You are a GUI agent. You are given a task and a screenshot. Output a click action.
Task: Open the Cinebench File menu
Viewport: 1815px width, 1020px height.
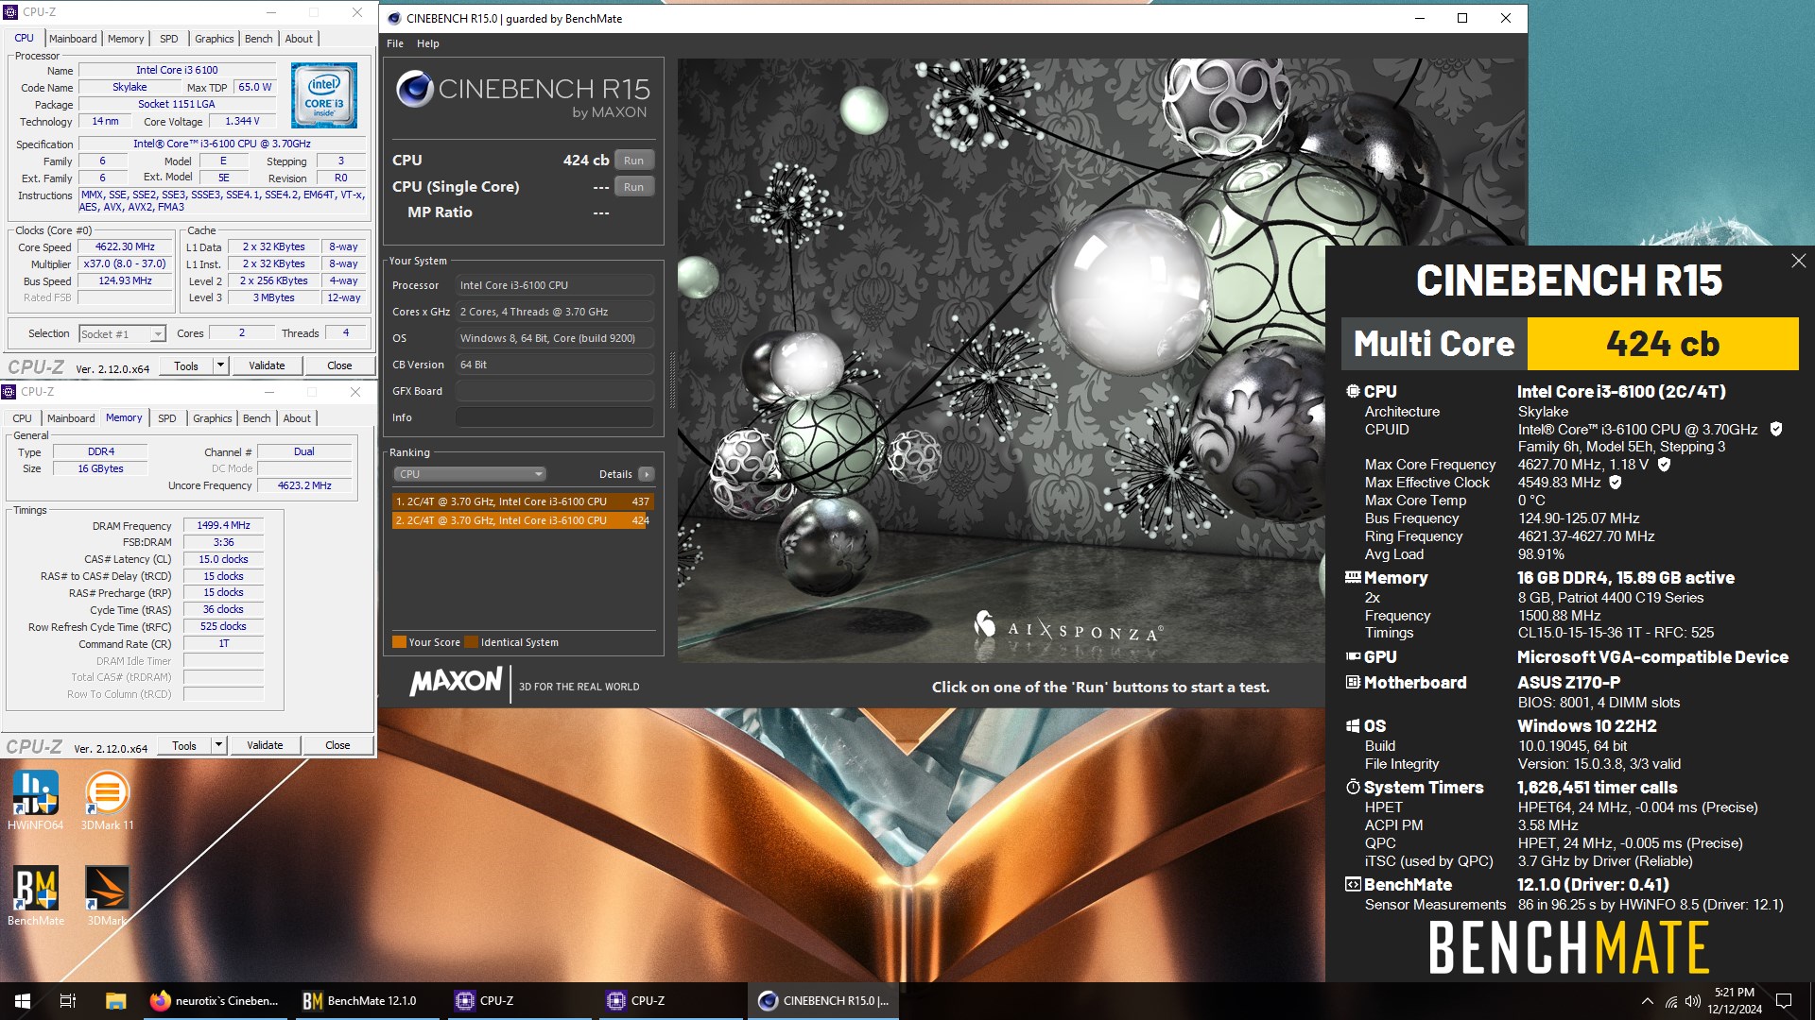point(395,43)
